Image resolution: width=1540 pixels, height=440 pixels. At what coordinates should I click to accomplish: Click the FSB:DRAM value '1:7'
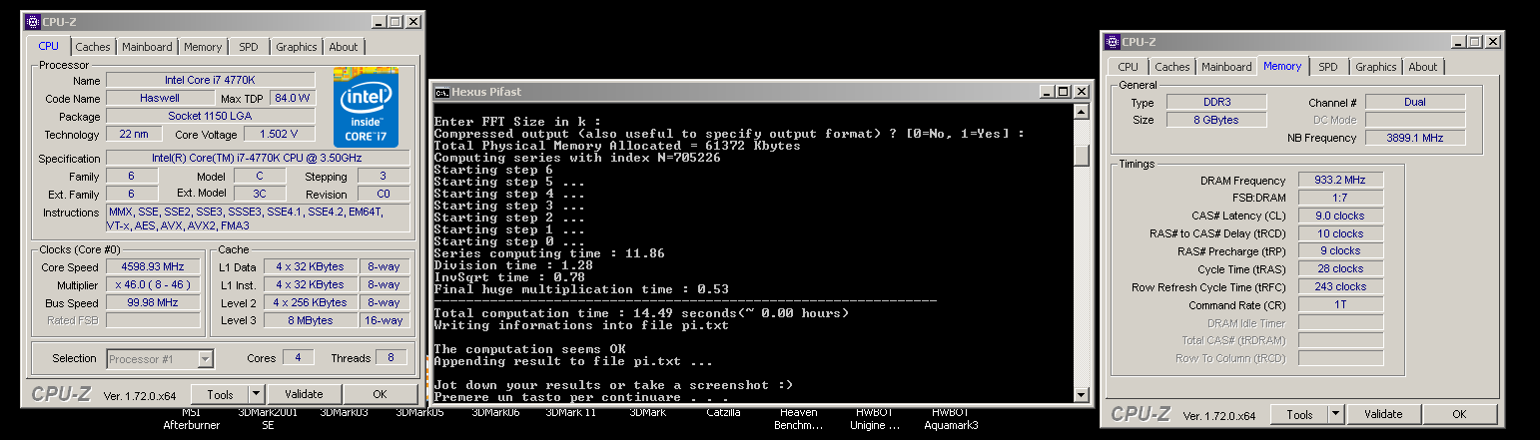1340,199
